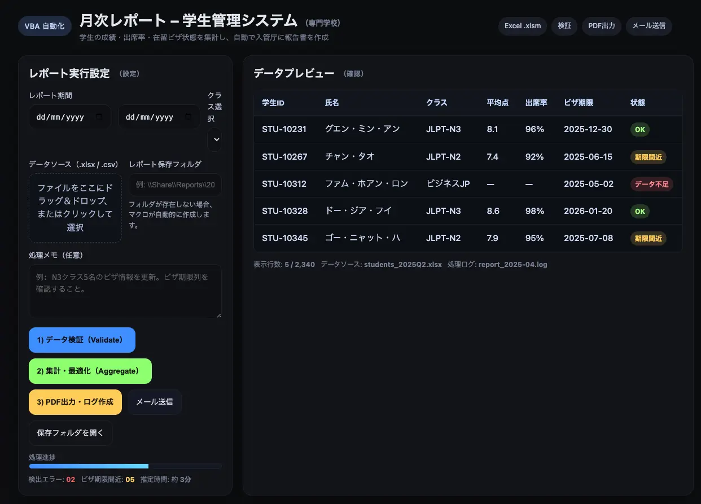Run 1) データ検証 (Validate) button
The height and width of the screenshot is (504, 701).
(82, 340)
